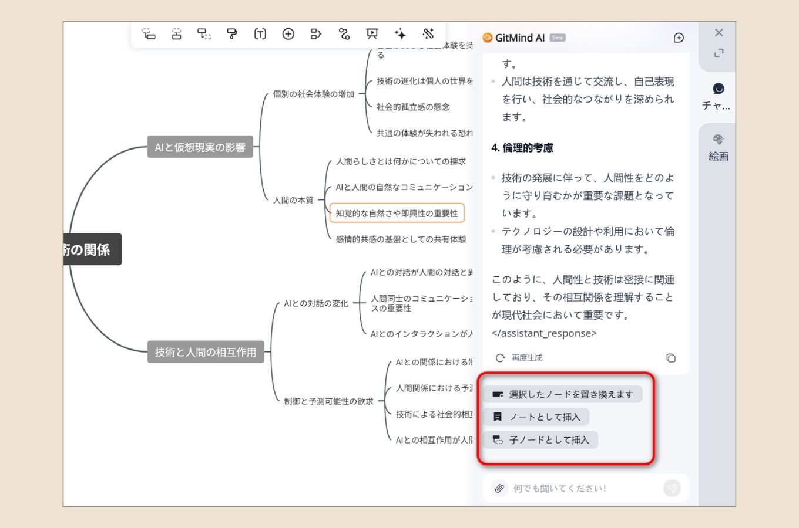Click 選択したノードを置き換えます button
Viewport: 799px width, 528px height.
coord(563,394)
